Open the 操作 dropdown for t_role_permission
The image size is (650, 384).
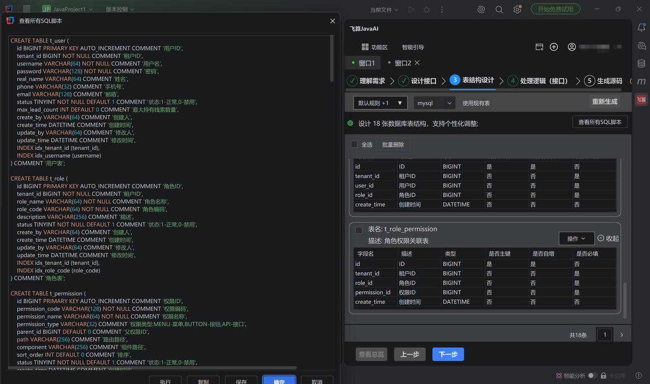576,238
